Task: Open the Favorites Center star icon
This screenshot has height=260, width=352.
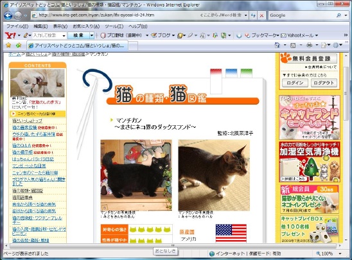Action: [x=8, y=45]
